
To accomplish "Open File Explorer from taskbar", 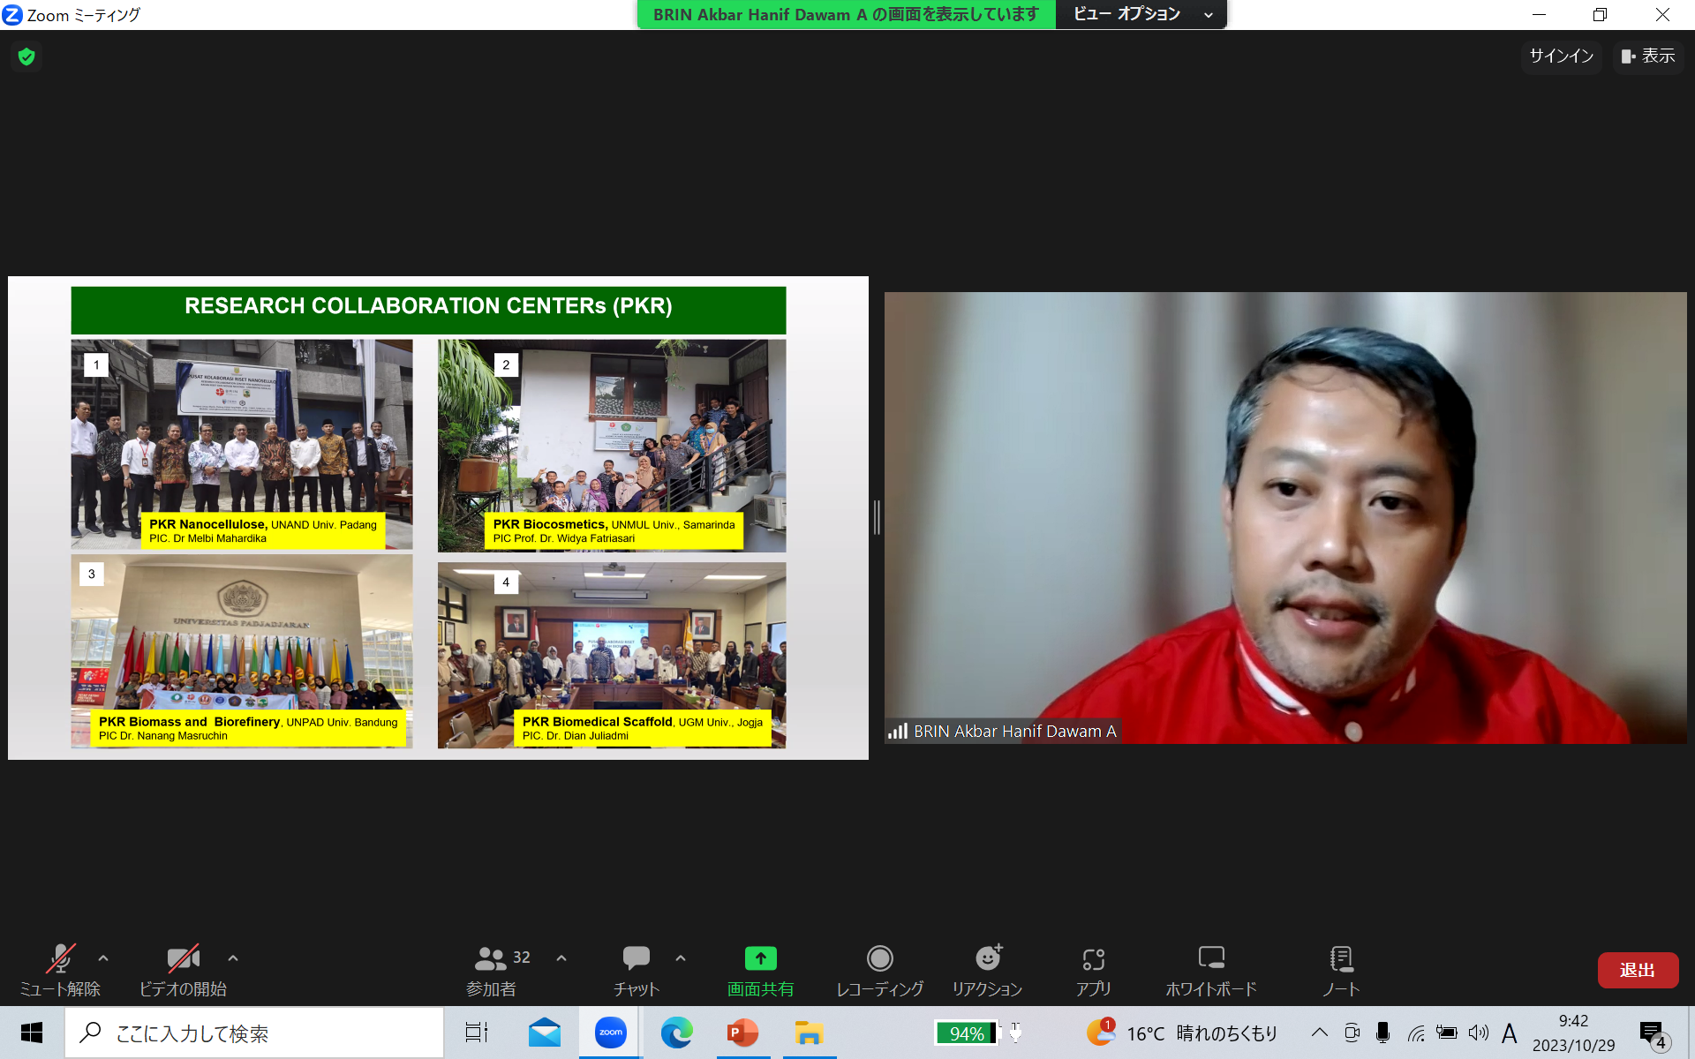I will pos(809,1033).
